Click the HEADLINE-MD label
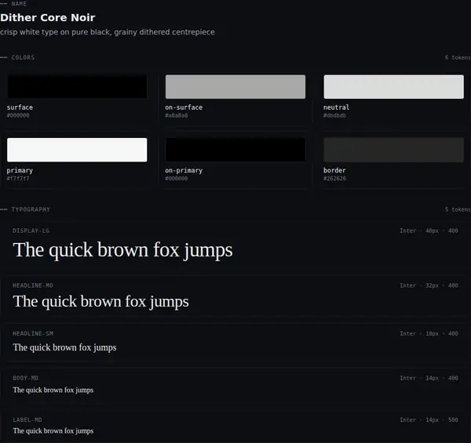The image size is (471, 443). click(x=33, y=285)
